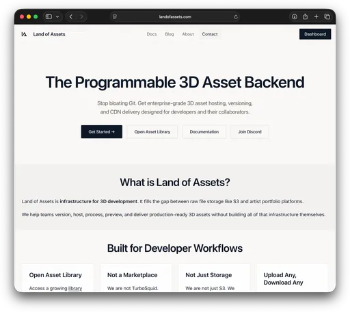Go back with the browser arrow
350x312 pixels.
[71, 16]
